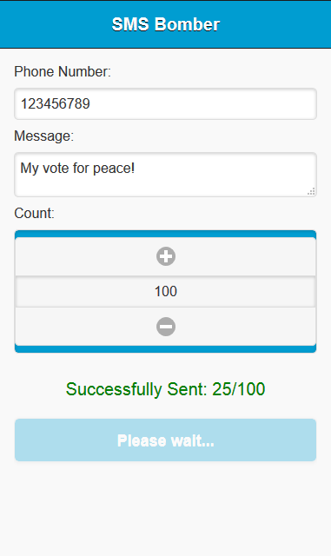Grab the message box resize handle
This screenshot has height=556, width=331.
[311, 191]
